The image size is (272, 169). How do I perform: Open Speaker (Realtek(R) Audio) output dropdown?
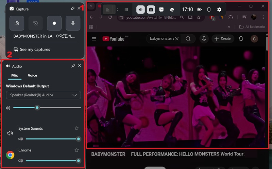point(44,95)
